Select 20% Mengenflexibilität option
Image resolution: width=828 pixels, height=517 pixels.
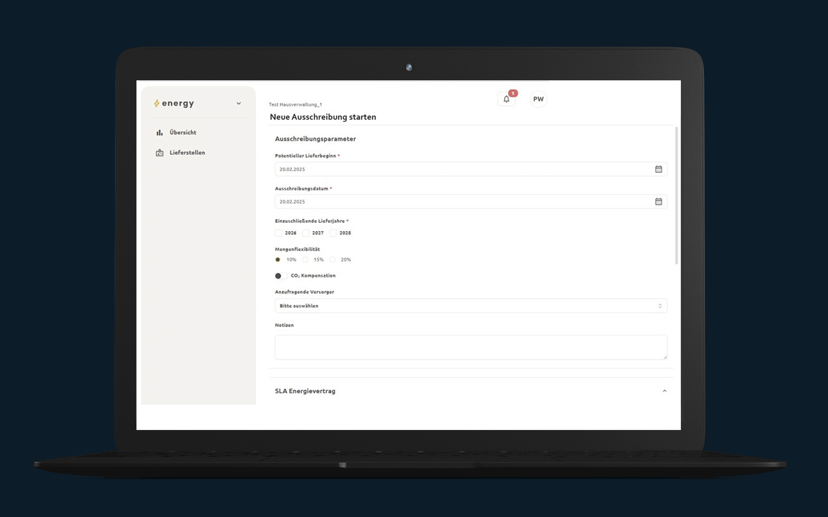pos(332,260)
